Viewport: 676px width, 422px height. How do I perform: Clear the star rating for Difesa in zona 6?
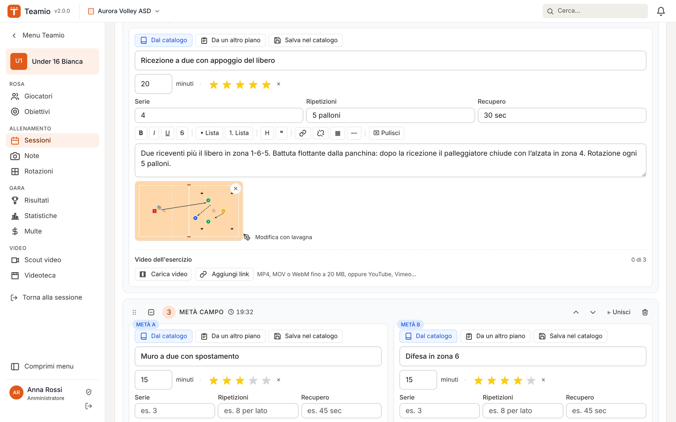(543, 380)
